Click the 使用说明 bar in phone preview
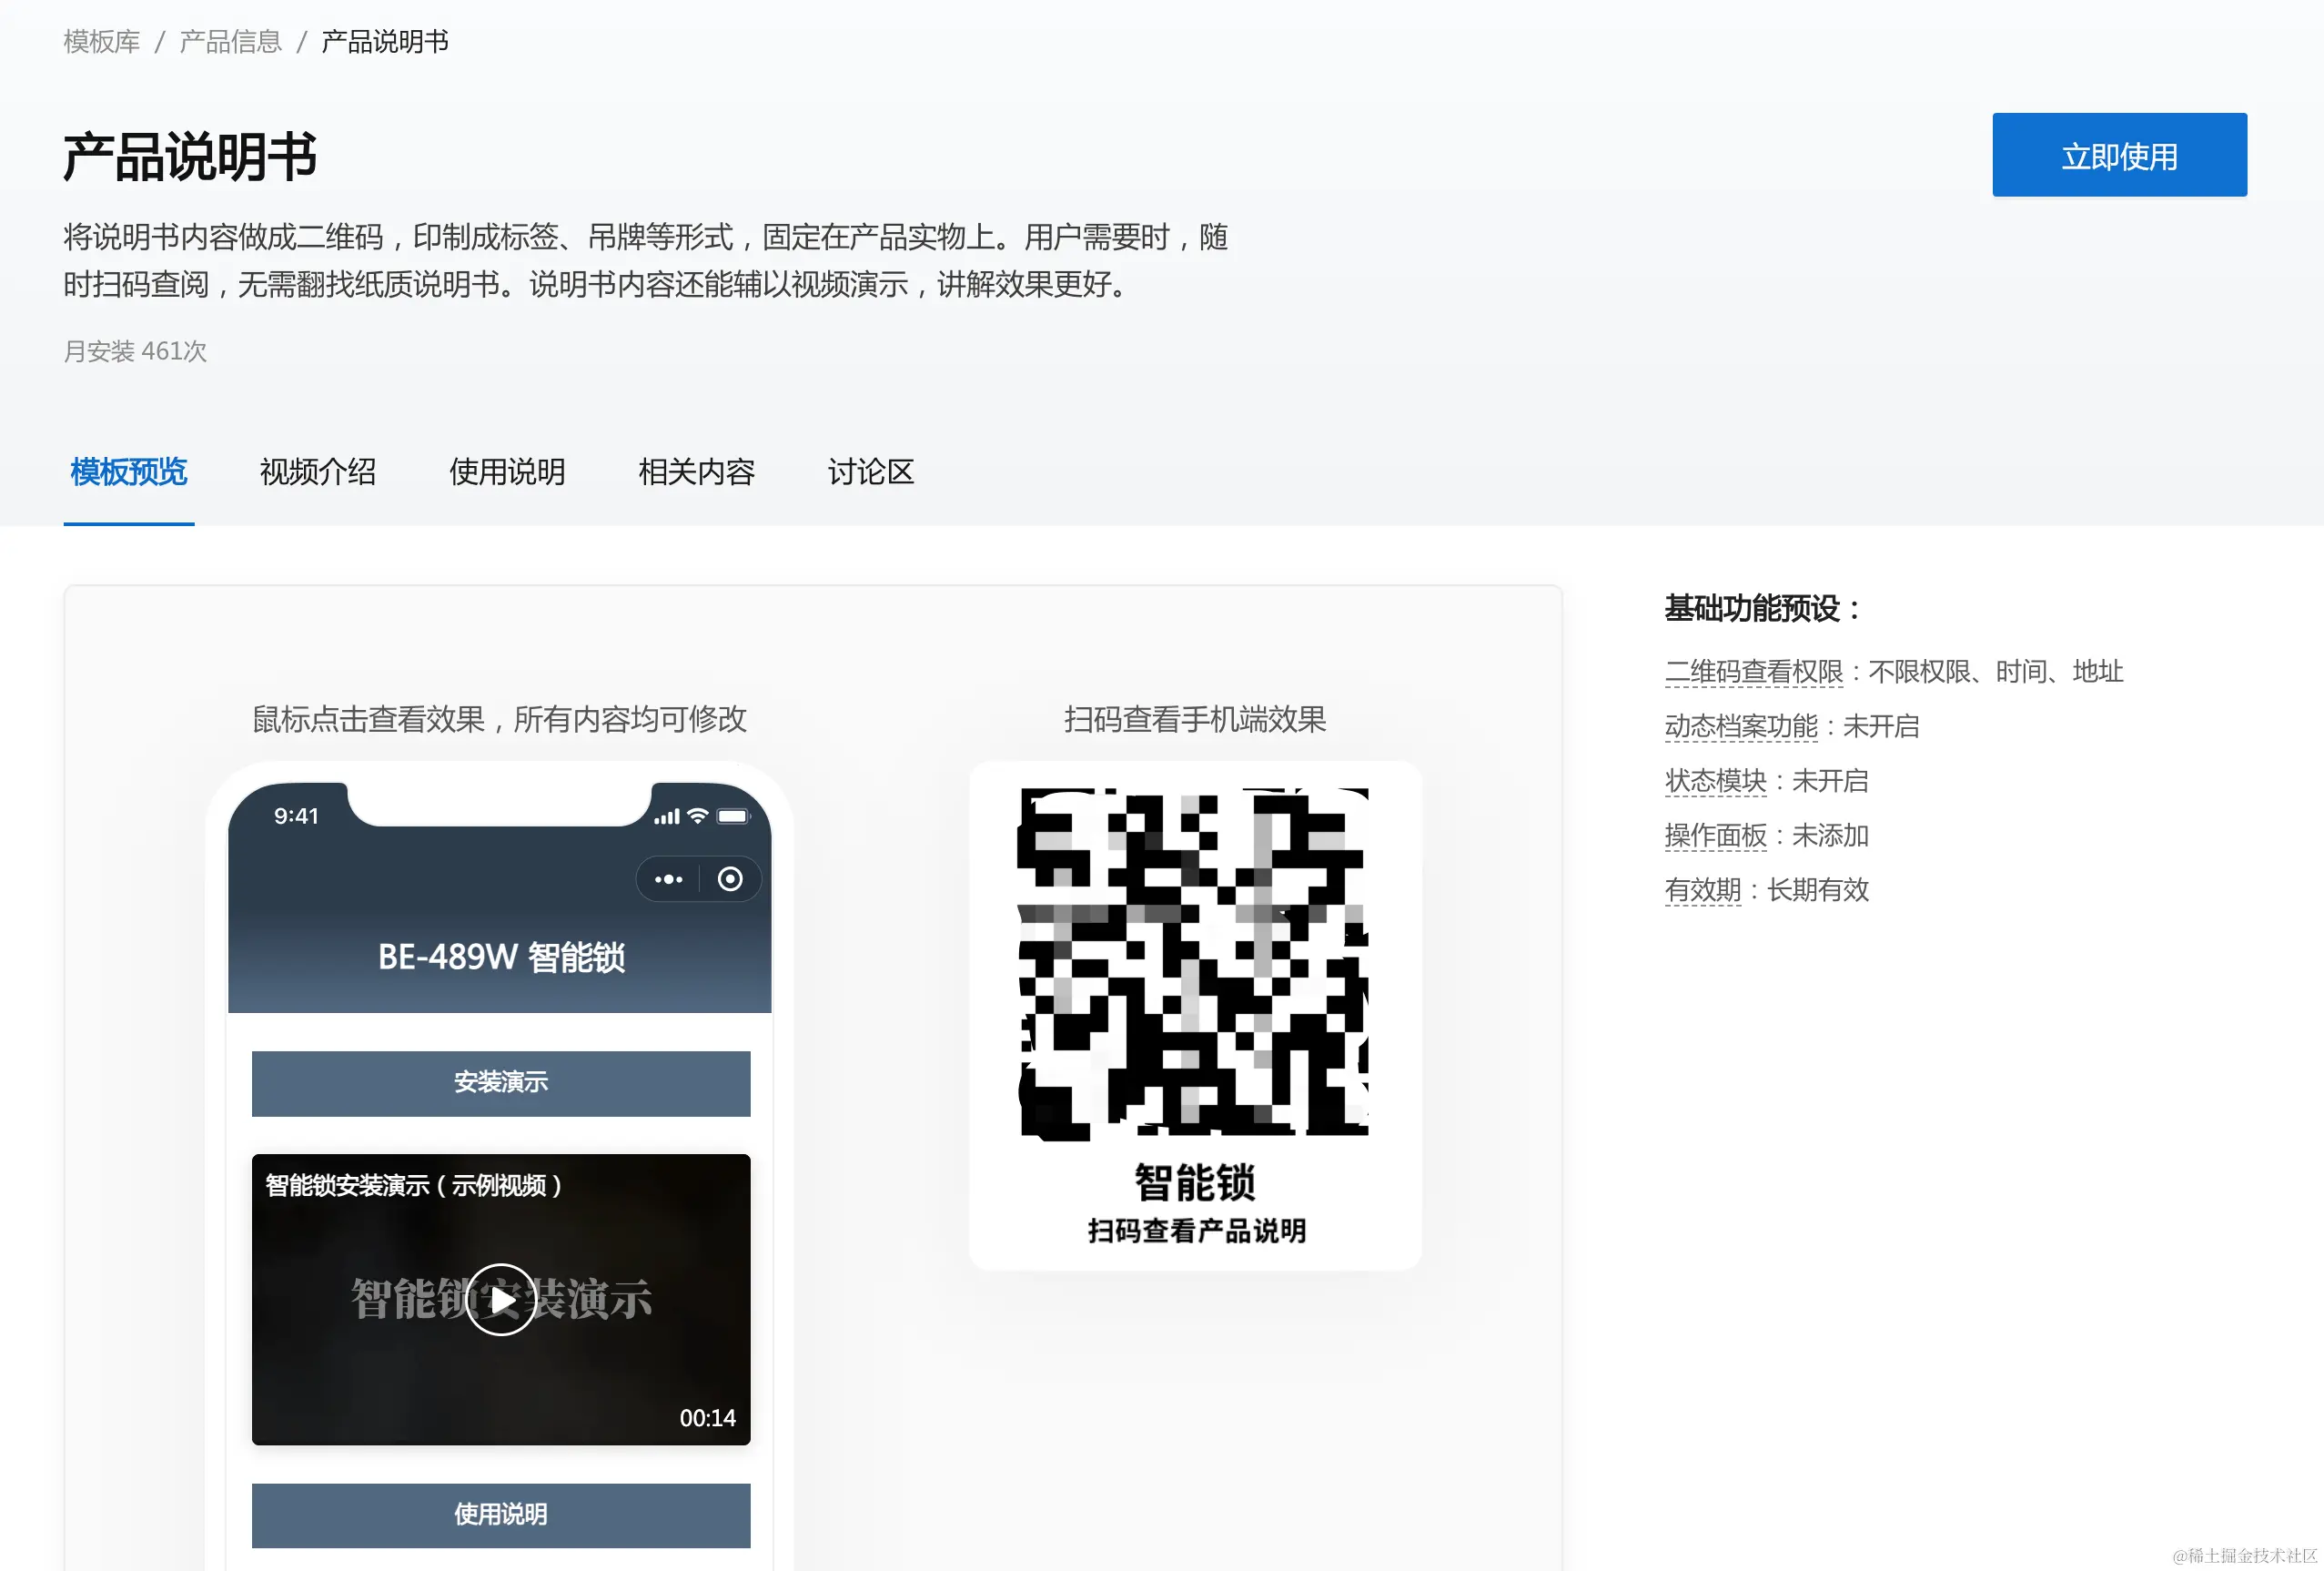The image size is (2324, 1571). [x=501, y=1515]
